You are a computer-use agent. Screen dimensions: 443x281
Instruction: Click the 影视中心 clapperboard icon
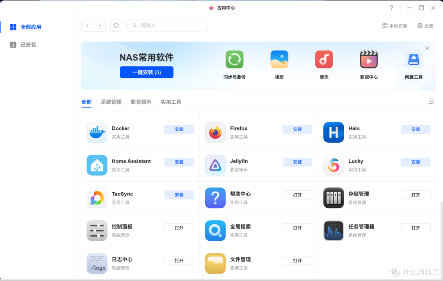pos(369,59)
